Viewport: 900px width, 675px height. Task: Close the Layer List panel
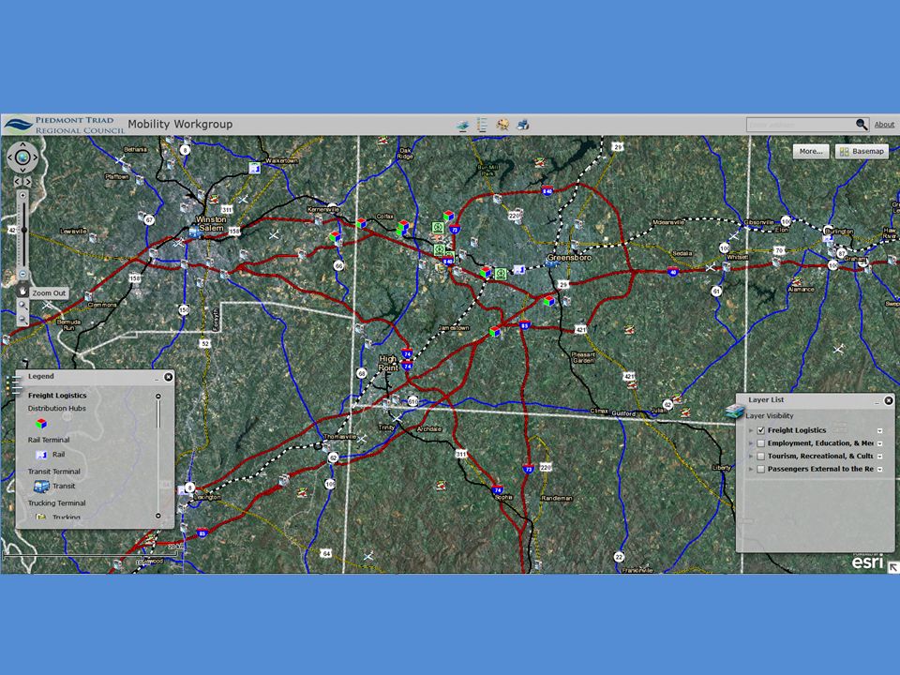[x=889, y=400]
